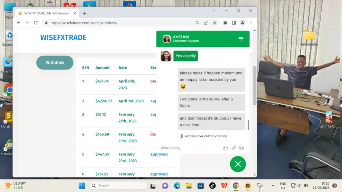Click the ENG UK language indicator
Screen dimensions: 342x192
coord(283,186)
